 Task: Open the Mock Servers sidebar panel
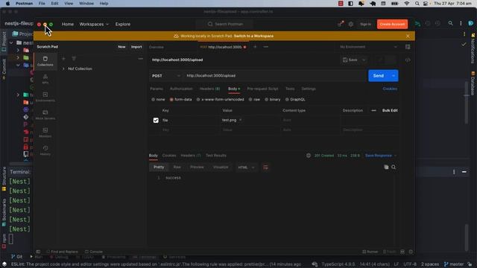click(45, 115)
